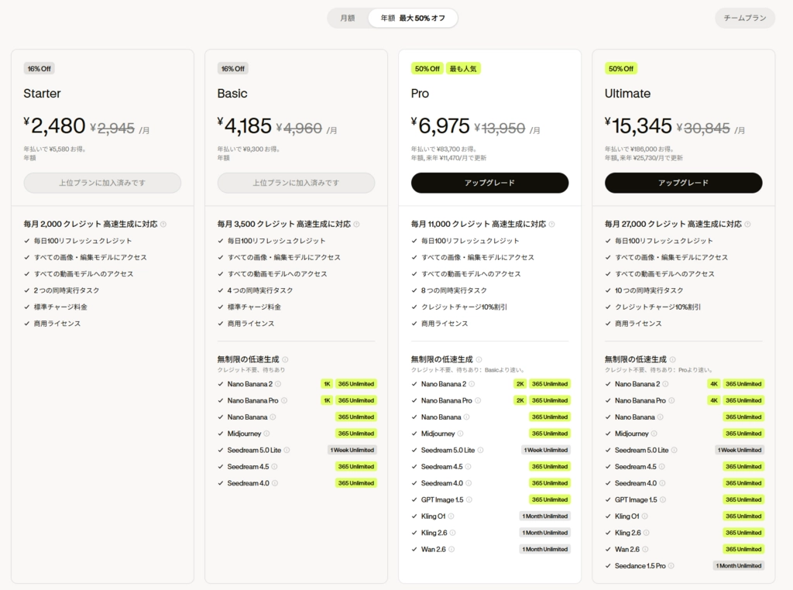Click info icon beside Pro GPT Image 1.5
793x590 pixels.
coord(469,500)
